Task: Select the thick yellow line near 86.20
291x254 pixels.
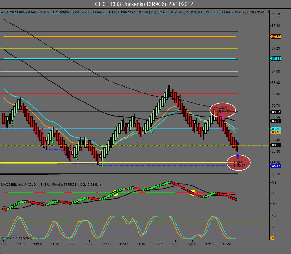Action: click(119, 163)
